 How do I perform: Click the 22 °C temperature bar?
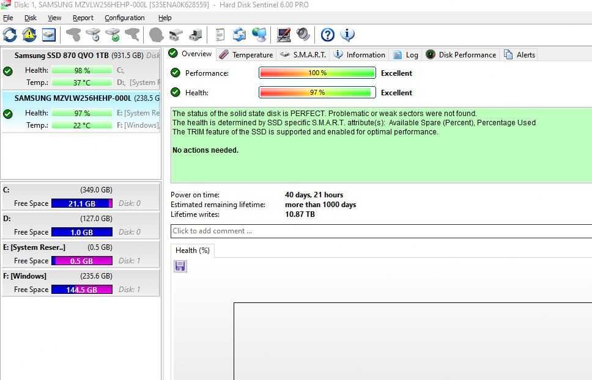pos(82,125)
